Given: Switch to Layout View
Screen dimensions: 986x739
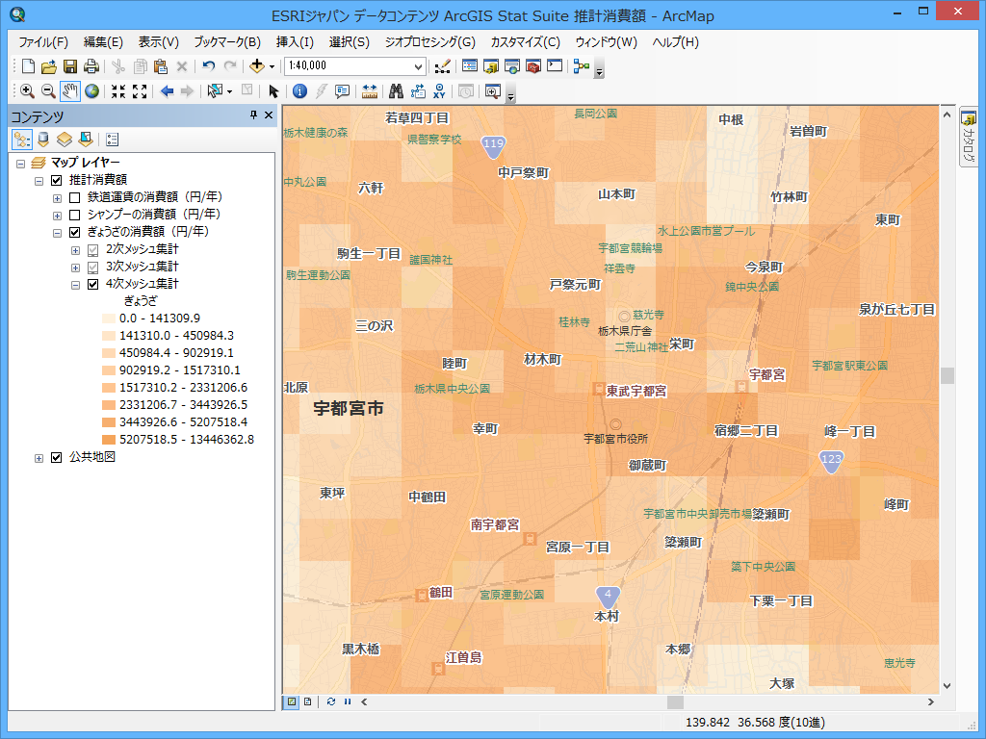Looking at the screenshot, I should pyautogui.click(x=307, y=701).
